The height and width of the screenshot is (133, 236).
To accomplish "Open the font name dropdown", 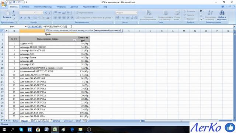I will pos(34,13).
